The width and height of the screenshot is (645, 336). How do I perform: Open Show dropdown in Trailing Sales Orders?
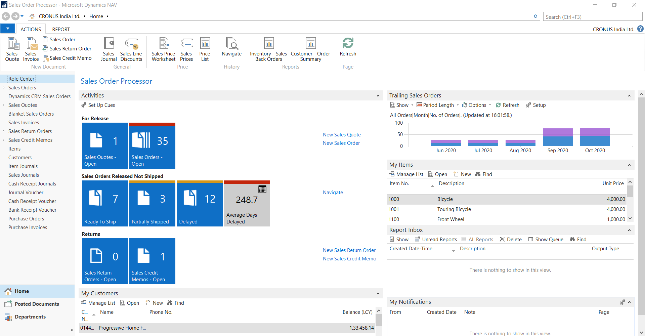click(402, 105)
